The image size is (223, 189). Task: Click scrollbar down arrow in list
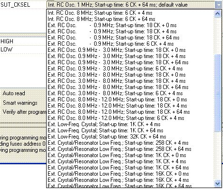[217, 184]
